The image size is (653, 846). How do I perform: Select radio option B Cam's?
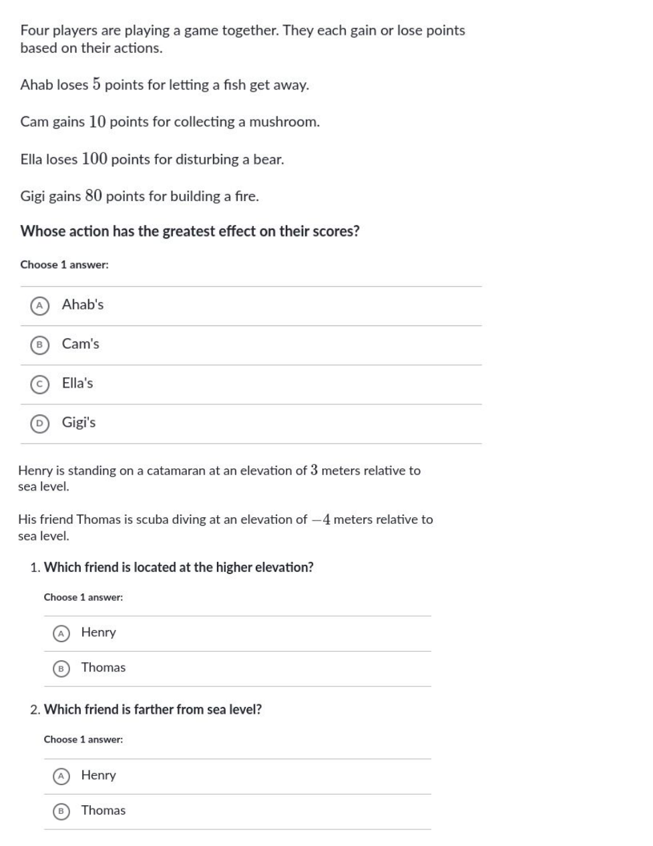coord(39,345)
